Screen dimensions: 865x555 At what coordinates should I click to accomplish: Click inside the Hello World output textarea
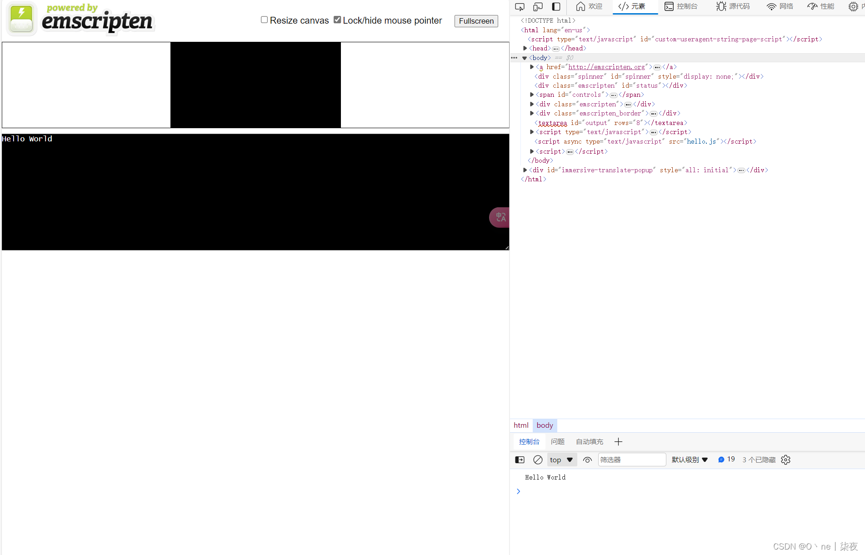point(255,192)
